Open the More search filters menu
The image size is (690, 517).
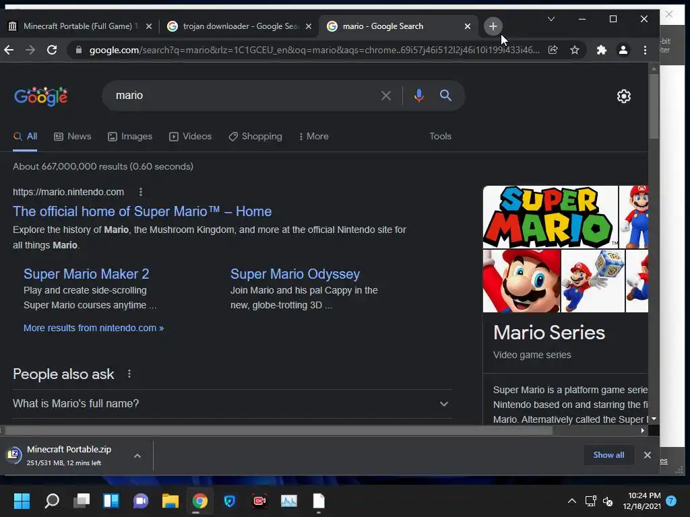pos(314,136)
